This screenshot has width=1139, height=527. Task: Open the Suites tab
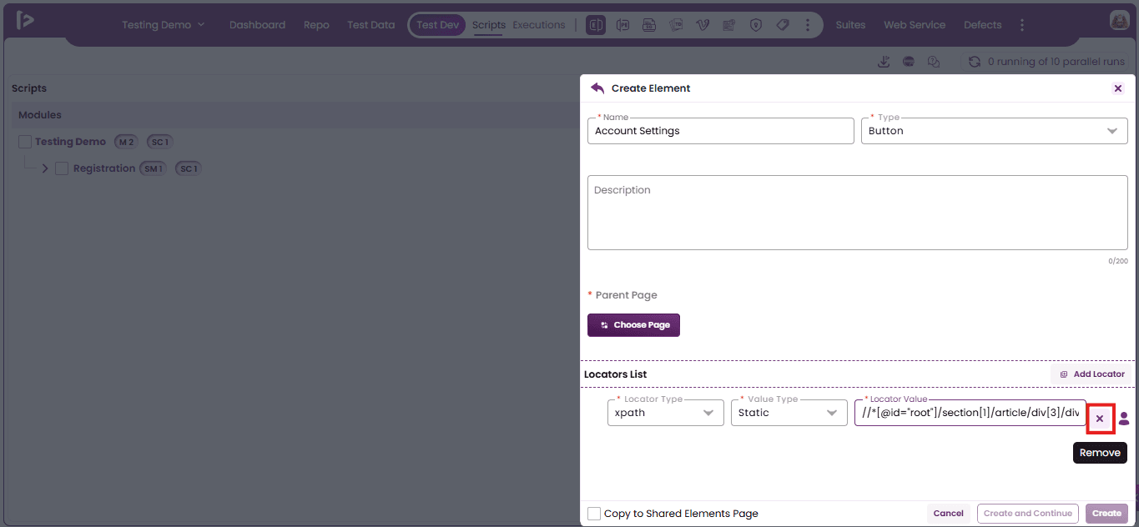click(850, 25)
